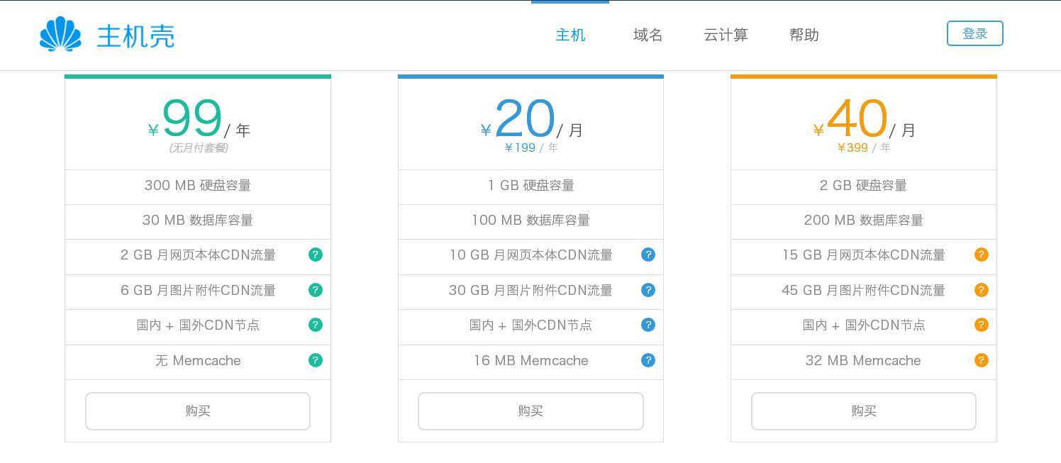Image resolution: width=1061 pixels, height=463 pixels.
Task: Click green help icon beside 6 GB 月图片附件CDN流量
Action: (316, 290)
